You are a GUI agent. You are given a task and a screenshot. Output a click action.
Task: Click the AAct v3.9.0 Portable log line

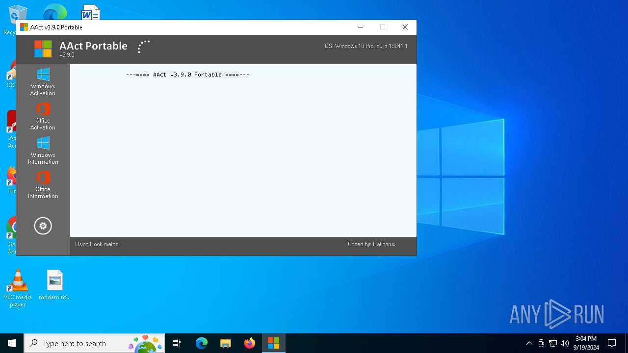187,75
